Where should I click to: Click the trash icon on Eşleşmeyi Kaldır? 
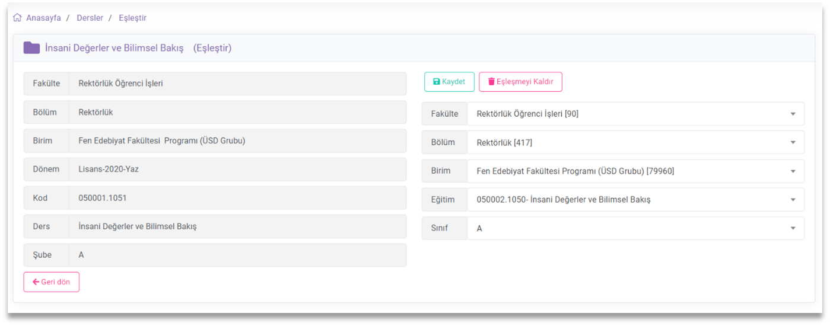tap(491, 82)
